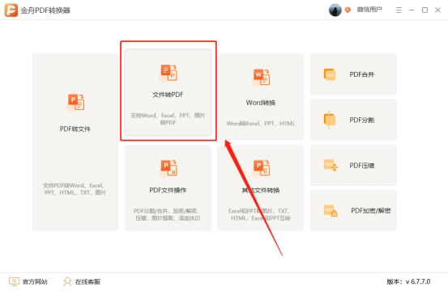Click the PDF文件操作 icon
The width and height of the screenshot is (448, 291).
169,168
